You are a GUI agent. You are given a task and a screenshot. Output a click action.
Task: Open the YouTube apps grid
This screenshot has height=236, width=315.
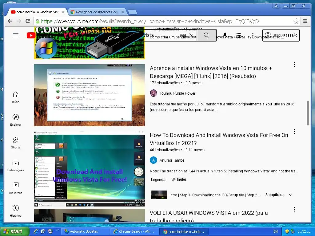click(238, 35)
